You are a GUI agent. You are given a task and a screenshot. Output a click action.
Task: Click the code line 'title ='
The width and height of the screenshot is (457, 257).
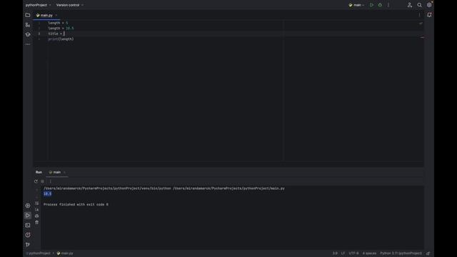(x=56, y=34)
